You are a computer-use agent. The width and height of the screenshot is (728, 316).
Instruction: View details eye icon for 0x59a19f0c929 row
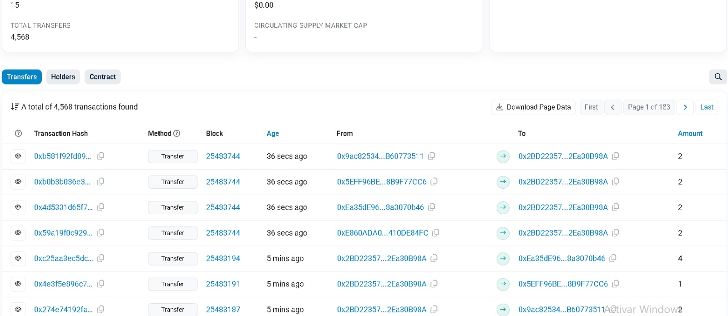point(18,232)
